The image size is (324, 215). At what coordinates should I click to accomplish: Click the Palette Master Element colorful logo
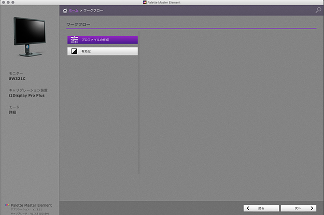pos(7,205)
